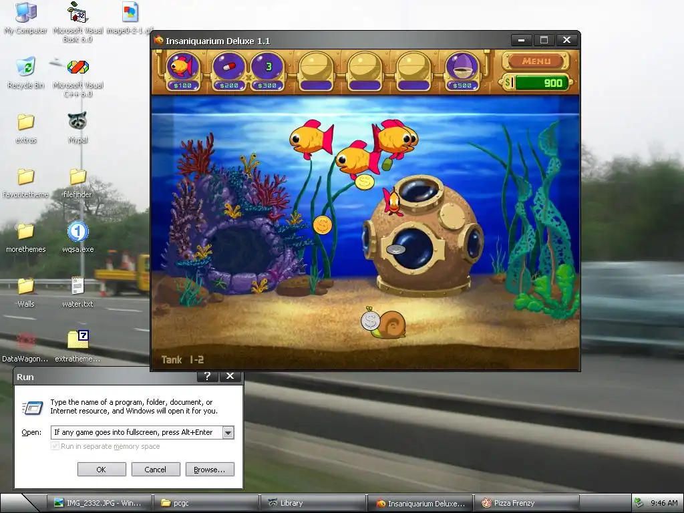The width and height of the screenshot is (684, 513).
Task: Open the morethemes folder
Action: [x=25, y=238]
